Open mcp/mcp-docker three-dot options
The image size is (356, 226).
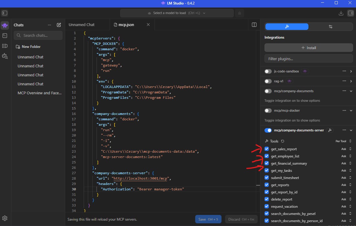(x=344, y=110)
